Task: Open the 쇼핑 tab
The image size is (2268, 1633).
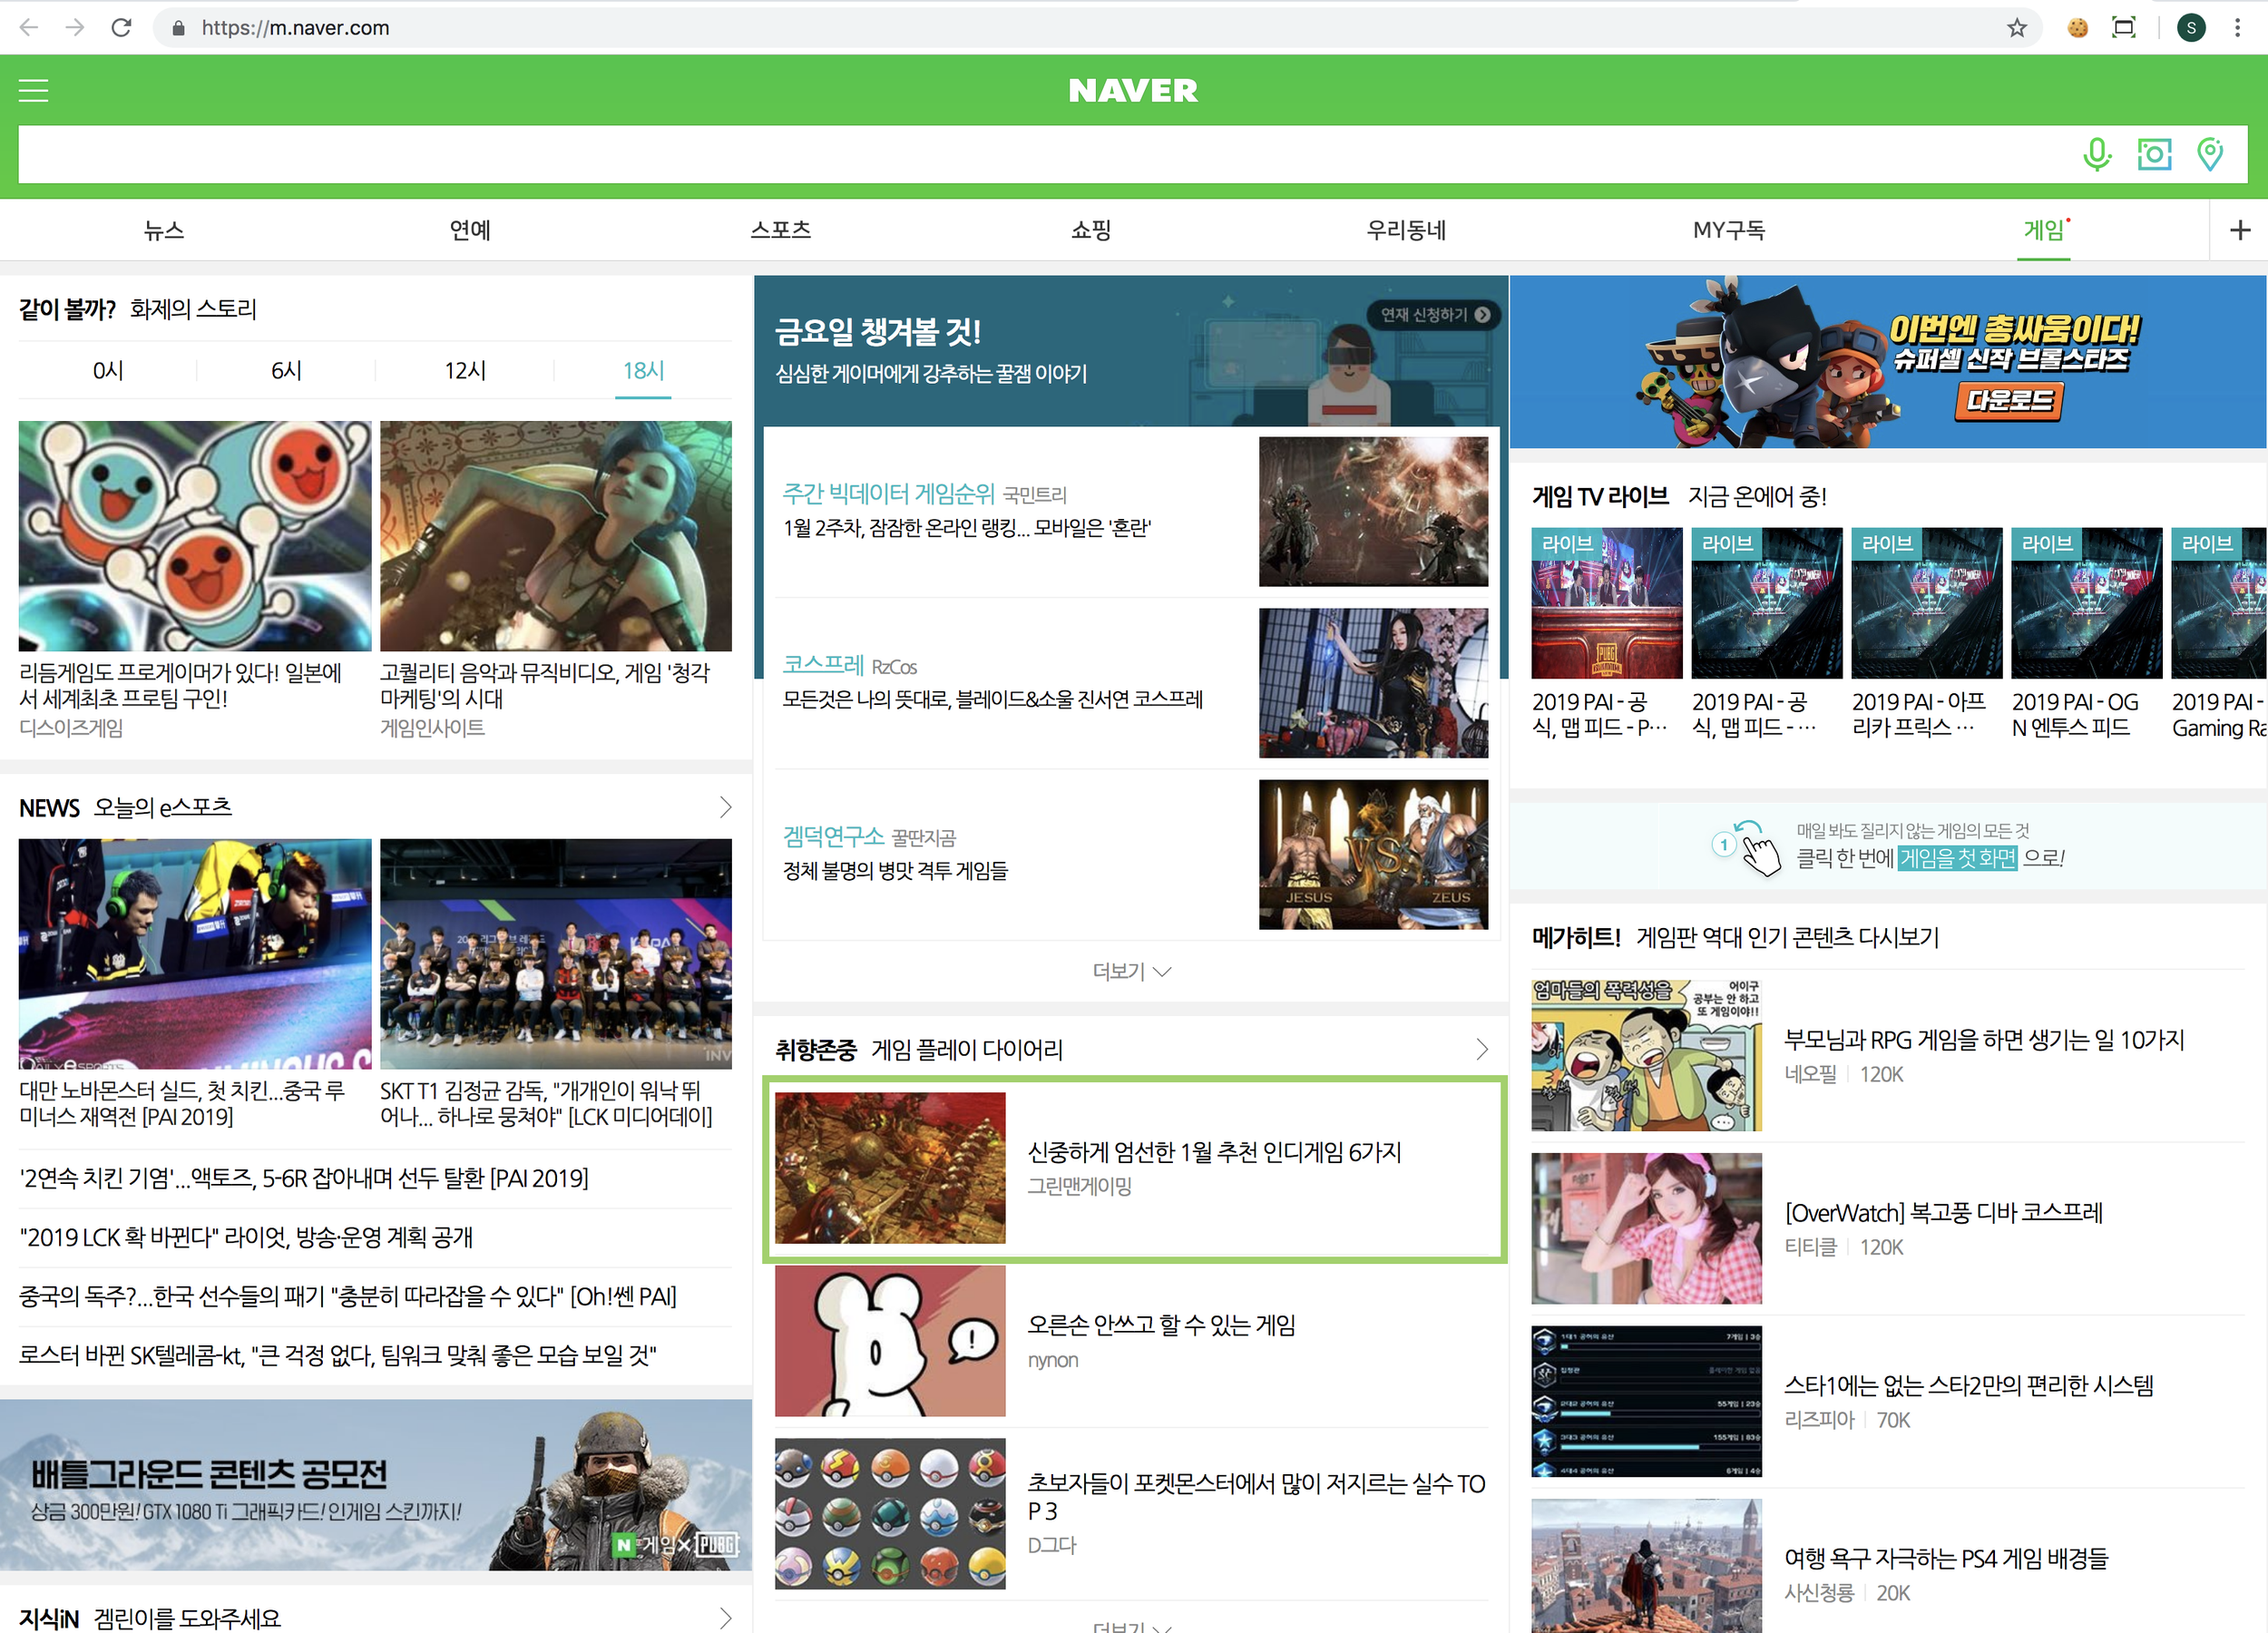Action: tap(1091, 230)
